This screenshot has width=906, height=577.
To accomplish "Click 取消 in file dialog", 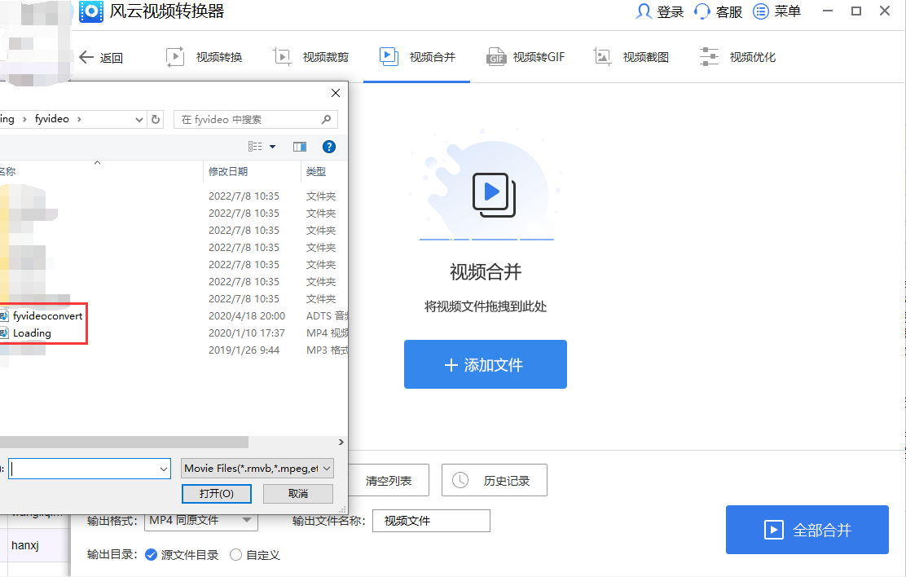I will coord(298,493).
